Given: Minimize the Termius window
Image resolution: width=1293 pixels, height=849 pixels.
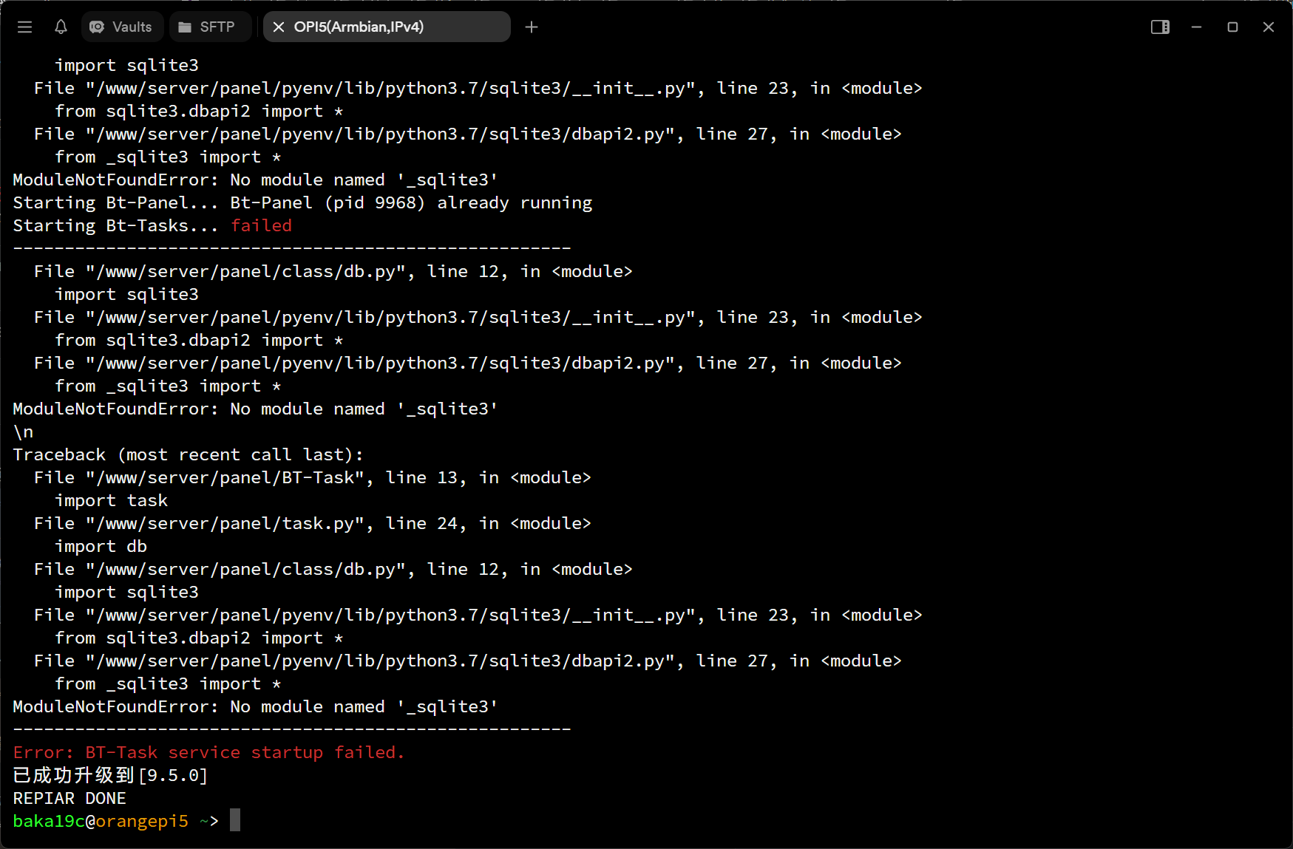Looking at the screenshot, I should point(1196,27).
